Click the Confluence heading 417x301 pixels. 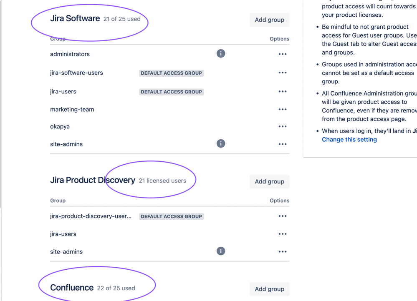point(72,288)
